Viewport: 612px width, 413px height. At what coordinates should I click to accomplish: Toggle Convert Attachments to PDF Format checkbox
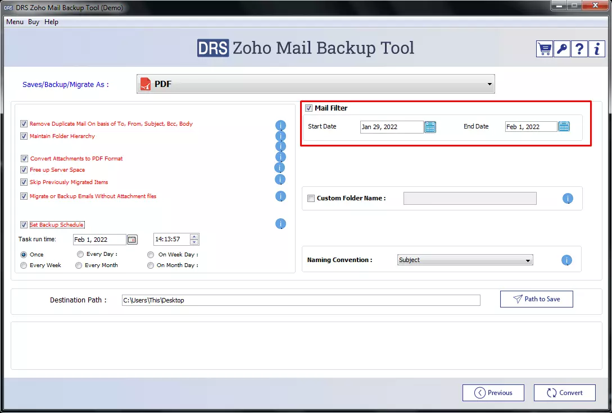25,159
